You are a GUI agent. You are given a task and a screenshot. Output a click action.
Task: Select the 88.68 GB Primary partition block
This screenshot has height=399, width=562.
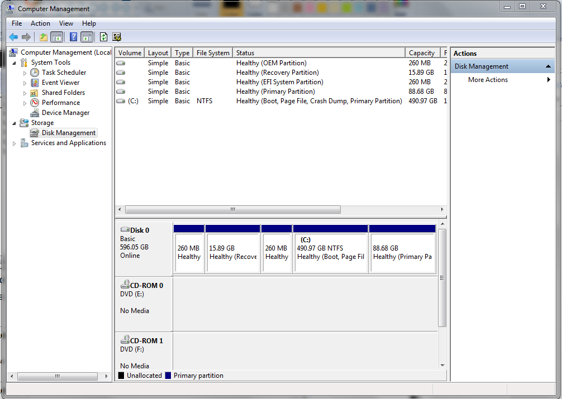(402, 249)
